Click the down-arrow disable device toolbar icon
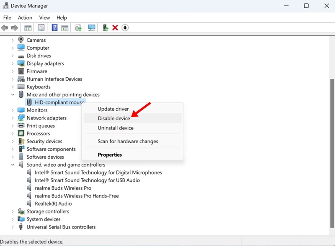335x246 pixels. tap(125, 28)
